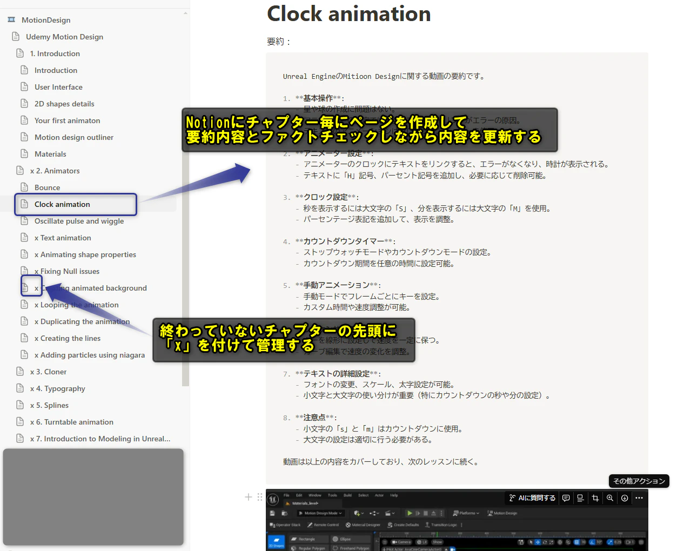Image resolution: width=684 pixels, height=551 pixels.
Task: Select Clock animation page in sidebar
Action: [x=62, y=204]
